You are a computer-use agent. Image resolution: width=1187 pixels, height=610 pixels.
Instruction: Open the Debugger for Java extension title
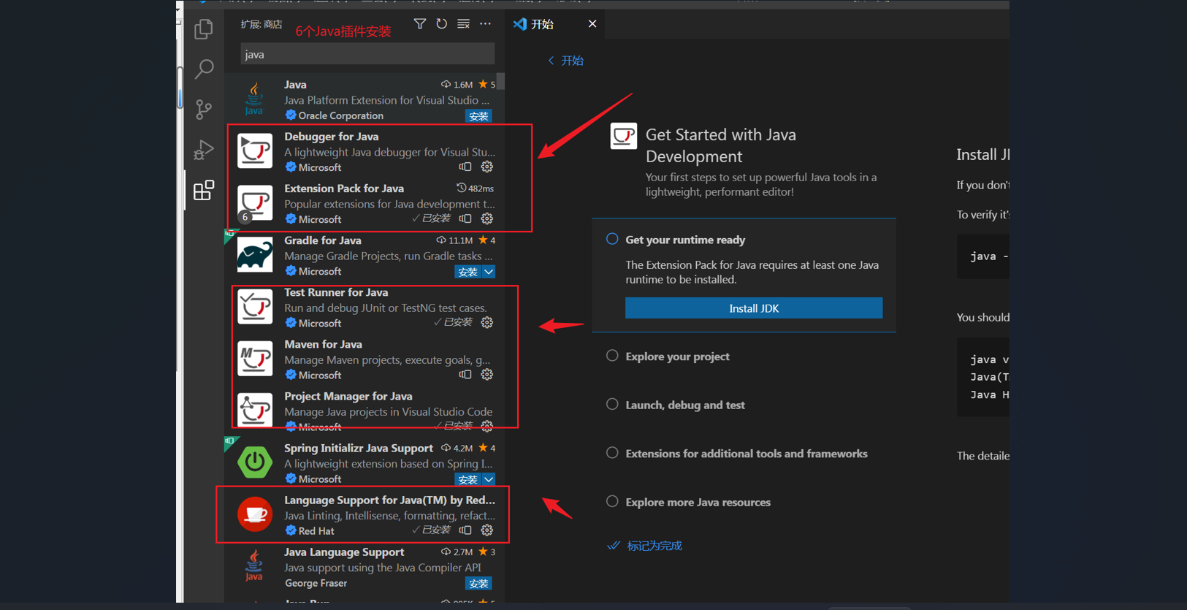[332, 137]
